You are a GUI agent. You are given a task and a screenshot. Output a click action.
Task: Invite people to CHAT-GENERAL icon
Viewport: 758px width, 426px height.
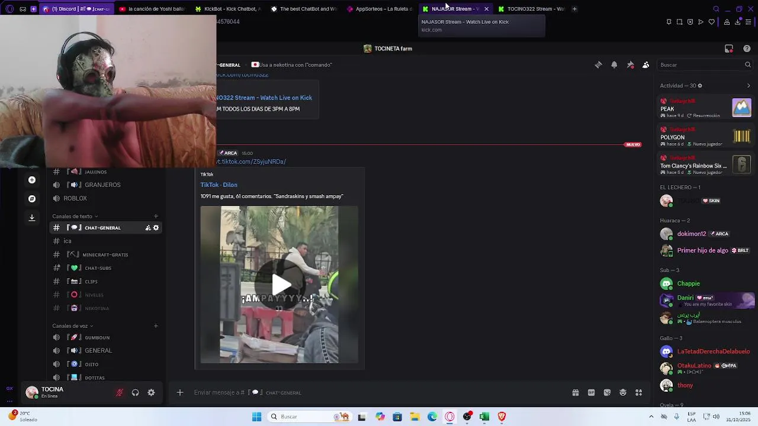tap(148, 228)
